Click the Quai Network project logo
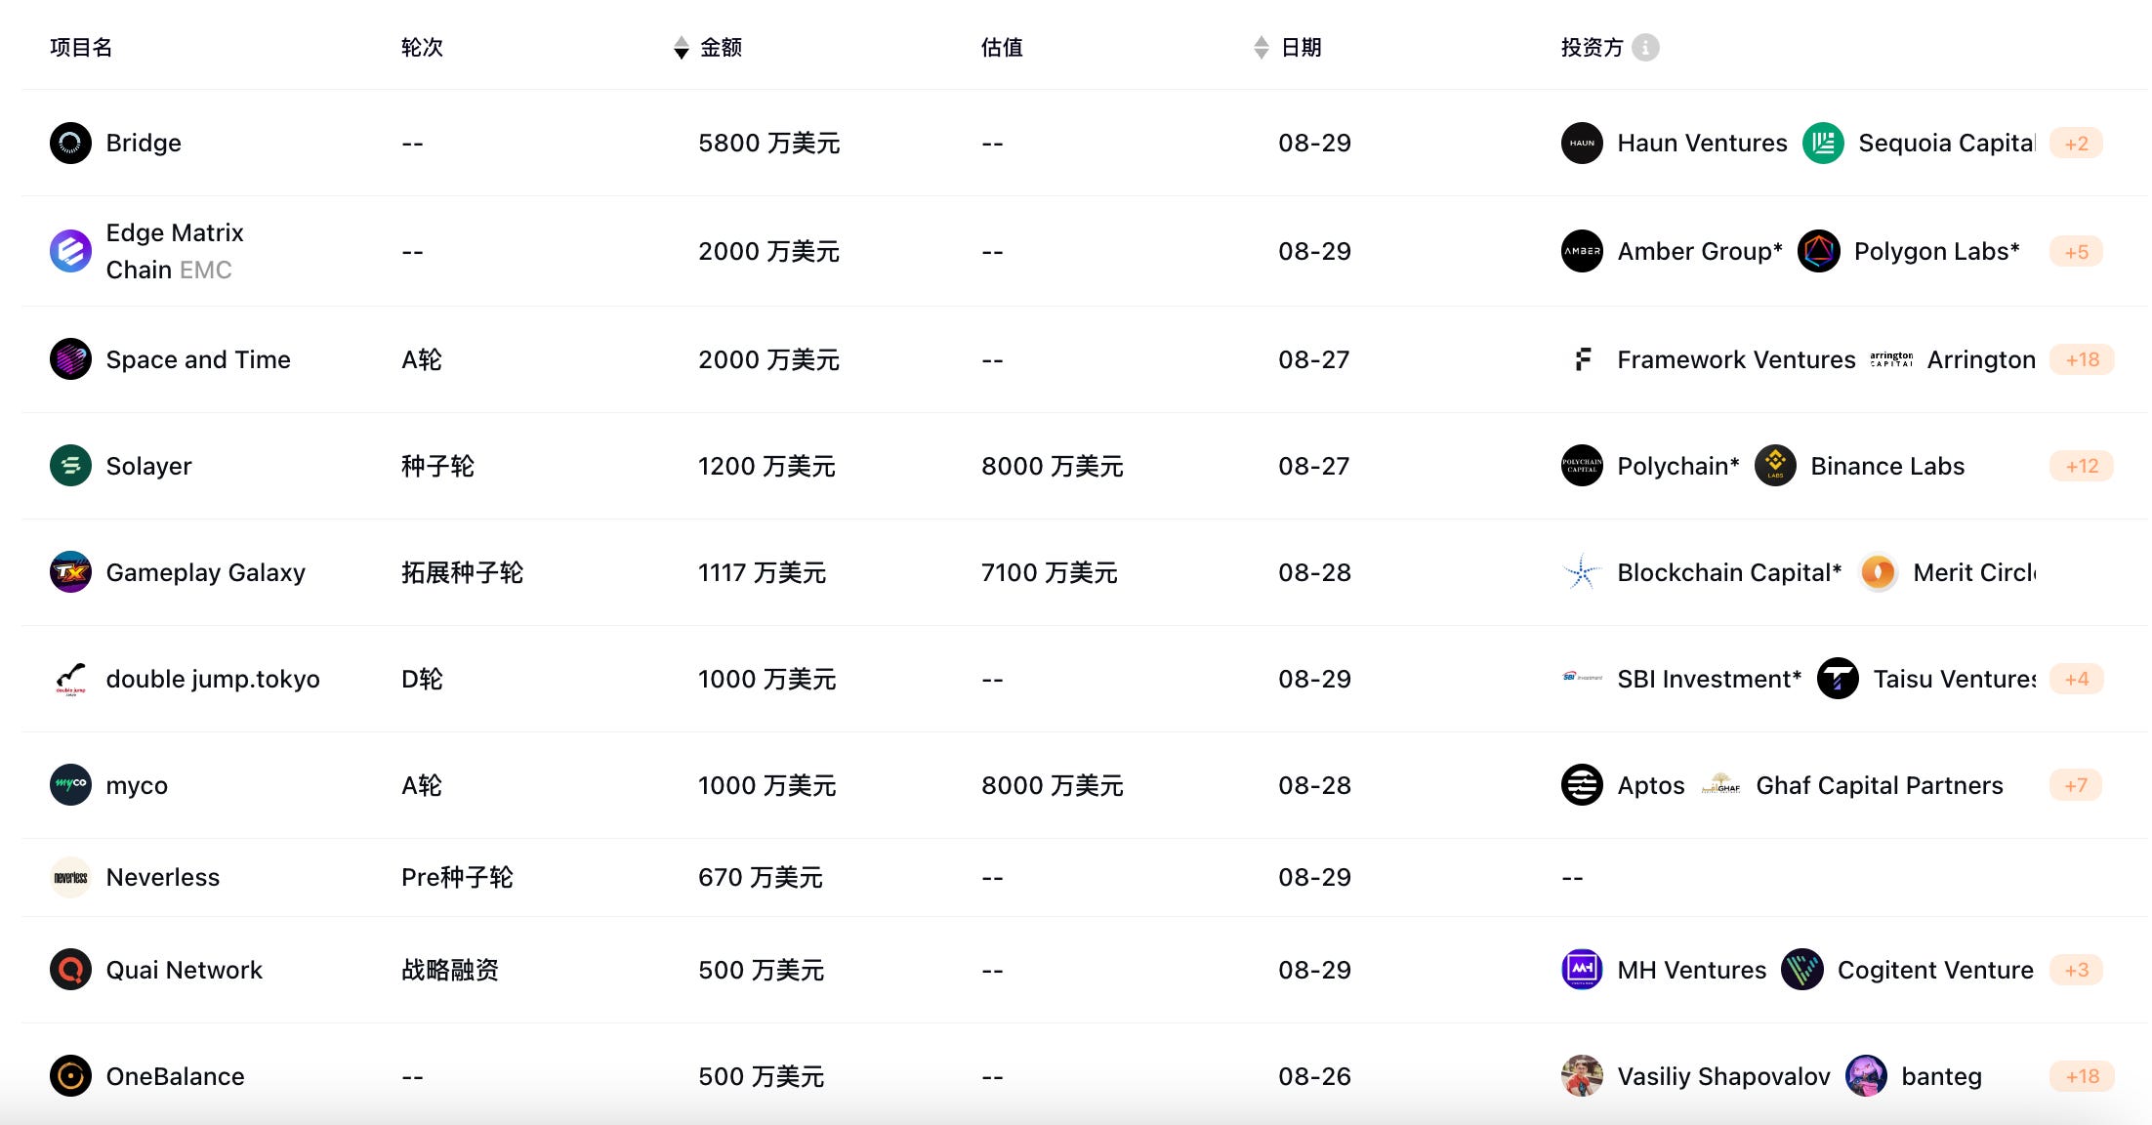 click(70, 970)
